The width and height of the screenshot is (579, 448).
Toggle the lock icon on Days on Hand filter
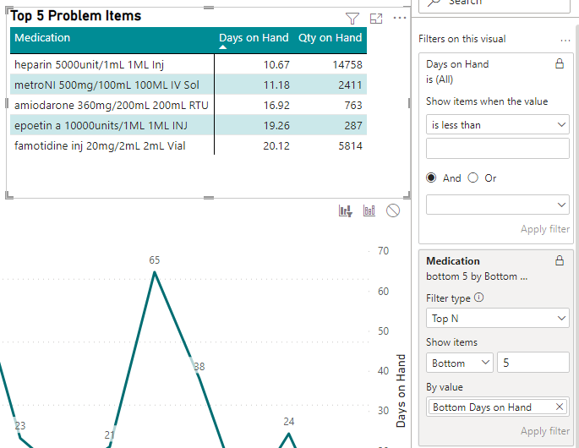[560, 64]
